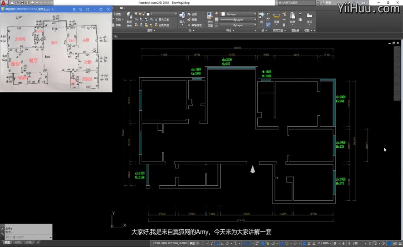Click the object color wheel icon
403x247 pixels.
coord(217,14)
